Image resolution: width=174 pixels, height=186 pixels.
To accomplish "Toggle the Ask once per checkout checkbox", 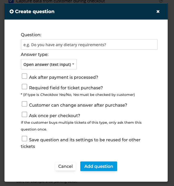I will 24,114.
